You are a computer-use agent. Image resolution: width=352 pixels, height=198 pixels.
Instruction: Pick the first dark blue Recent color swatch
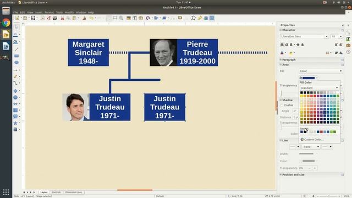point(301,132)
